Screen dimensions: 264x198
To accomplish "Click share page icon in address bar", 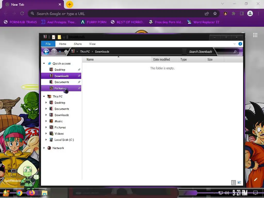I will 207,14.
